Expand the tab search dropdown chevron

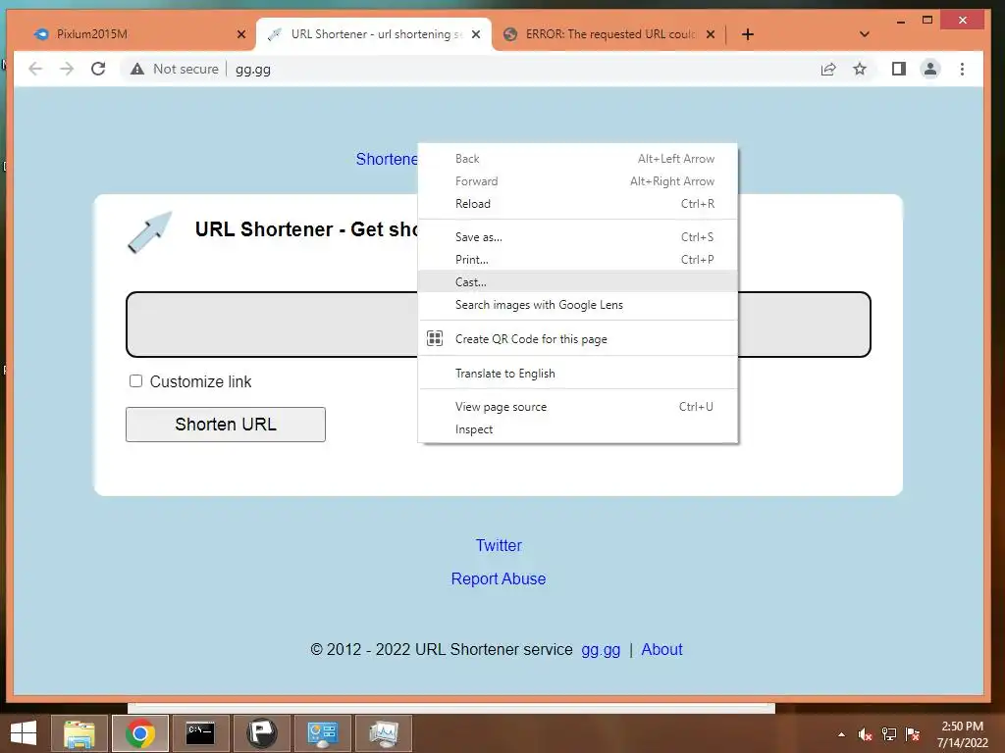[864, 34]
